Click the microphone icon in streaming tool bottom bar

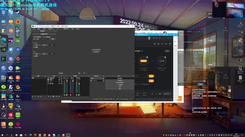click(138, 93)
